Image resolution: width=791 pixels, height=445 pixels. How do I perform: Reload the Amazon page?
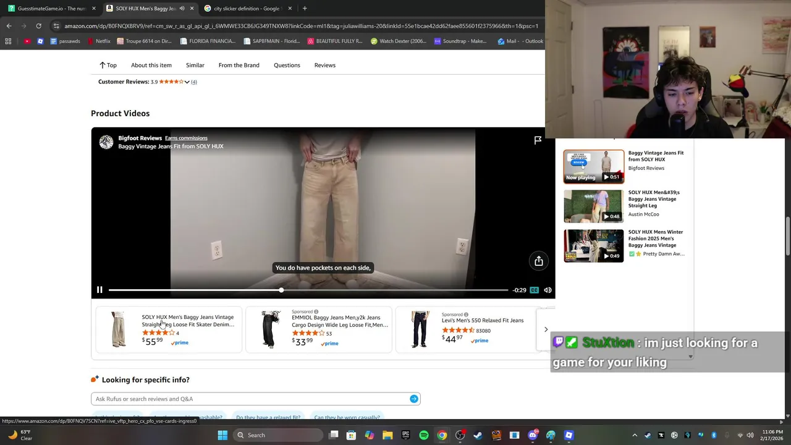pos(38,26)
